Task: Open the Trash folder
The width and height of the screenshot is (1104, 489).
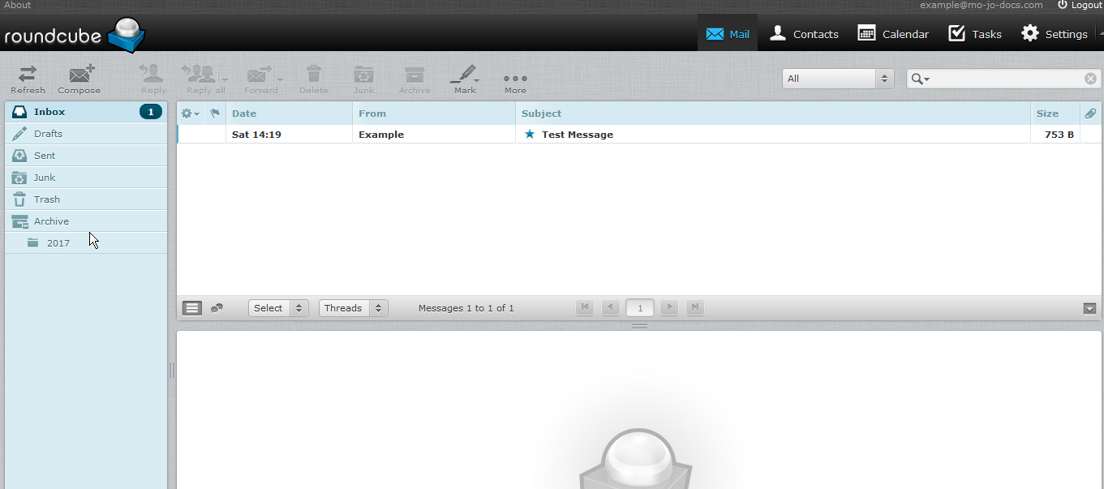Action: pyautogui.click(x=46, y=199)
